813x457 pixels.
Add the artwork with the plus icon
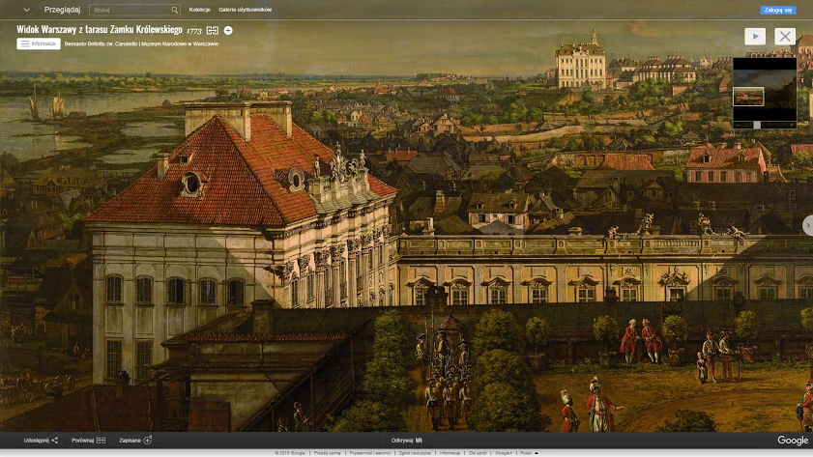[228, 31]
